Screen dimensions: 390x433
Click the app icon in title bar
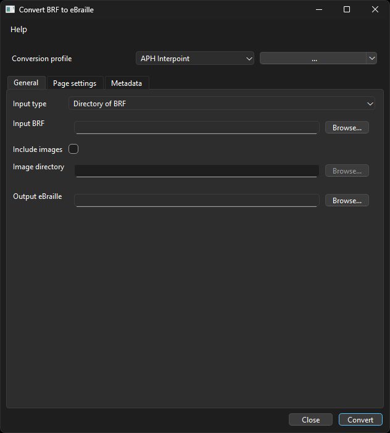click(x=10, y=10)
